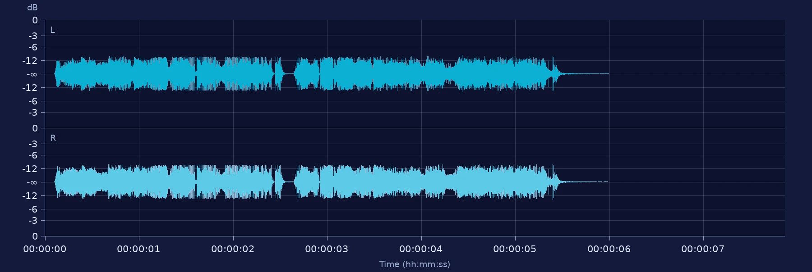Click the dB unit label
The image size is (812, 272).
tap(32, 8)
